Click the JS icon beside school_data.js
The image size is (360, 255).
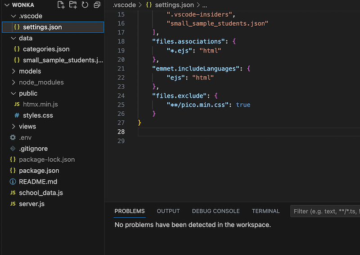(x=13, y=193)
